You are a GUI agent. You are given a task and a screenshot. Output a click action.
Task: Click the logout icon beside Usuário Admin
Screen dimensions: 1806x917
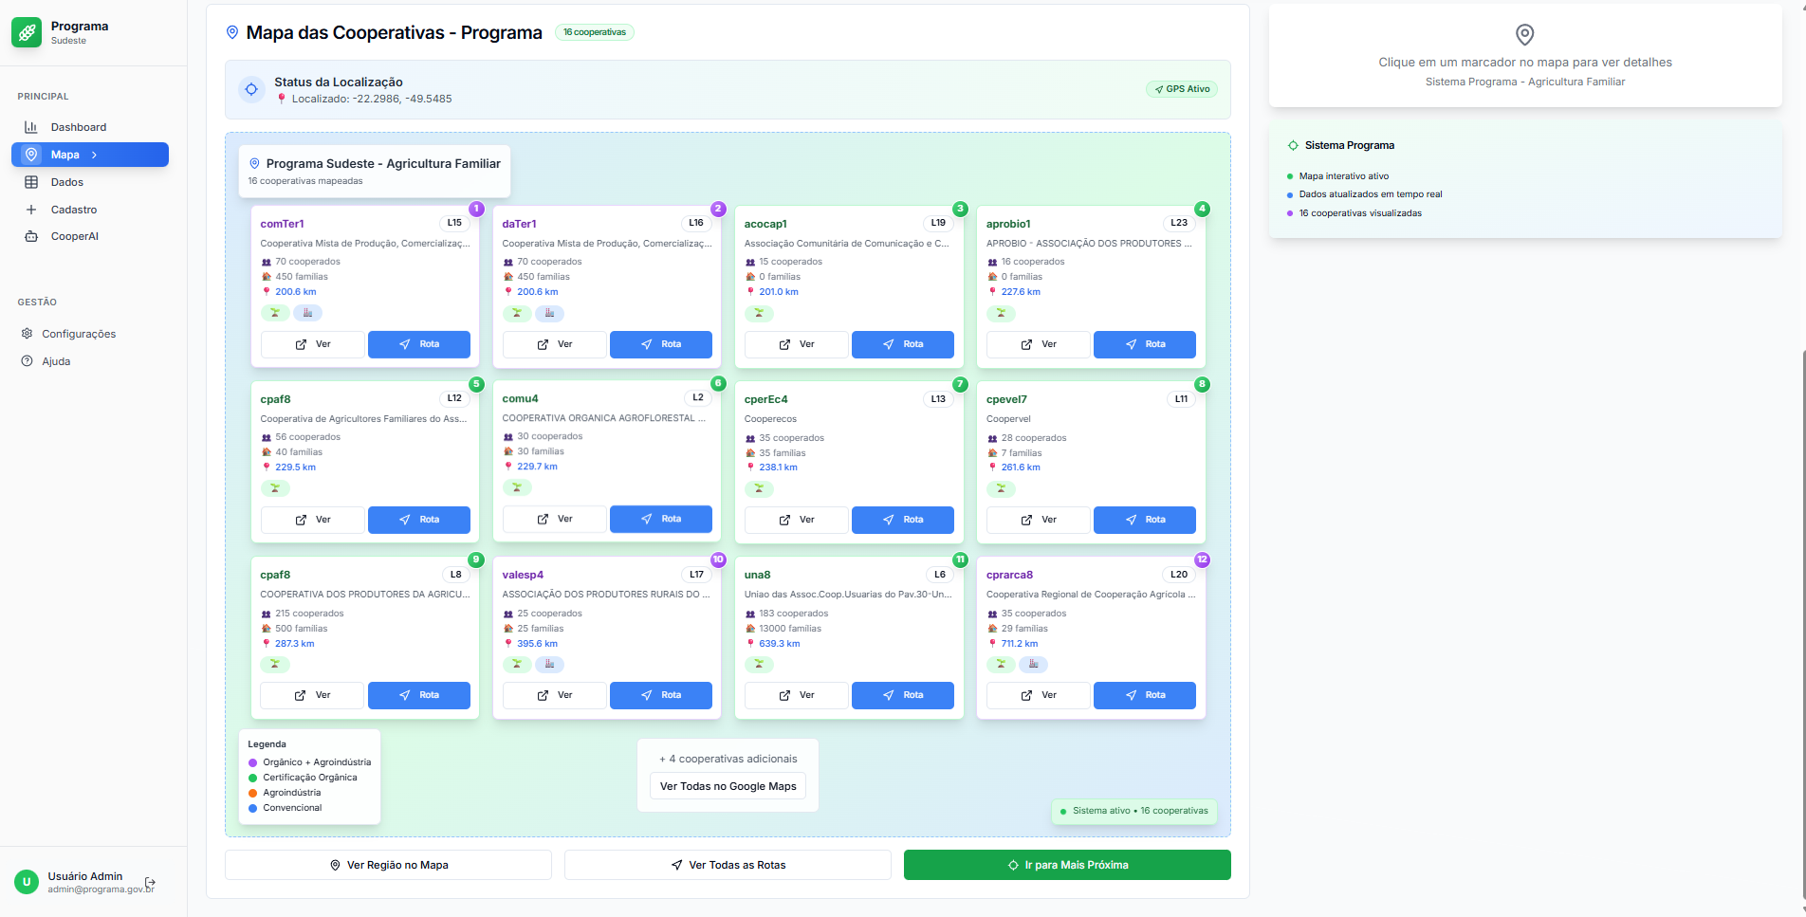[x=150, y=883]
